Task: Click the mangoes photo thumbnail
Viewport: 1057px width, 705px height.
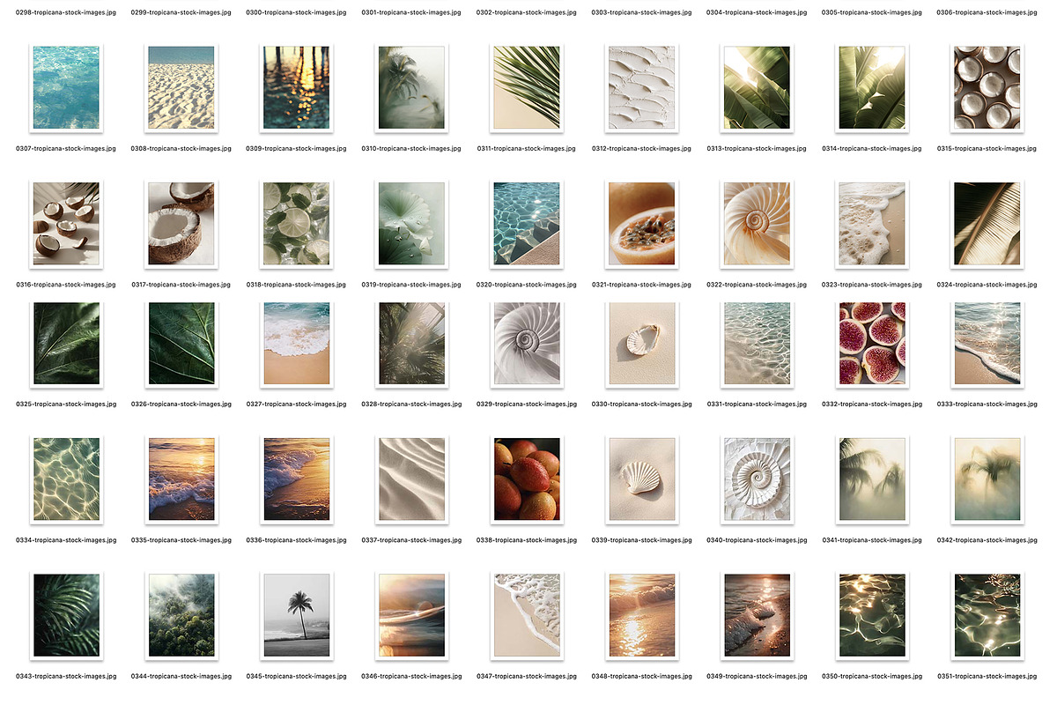Action: pos(527,479)
